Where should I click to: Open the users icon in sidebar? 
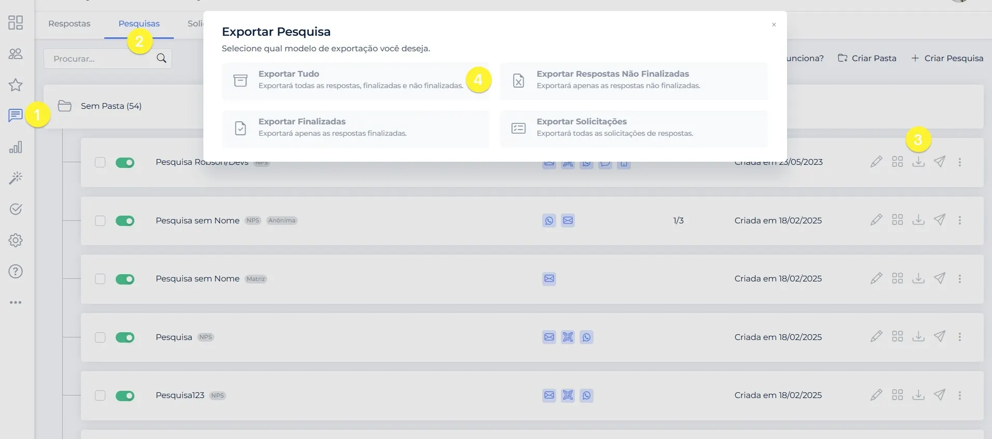click(16, 54)
